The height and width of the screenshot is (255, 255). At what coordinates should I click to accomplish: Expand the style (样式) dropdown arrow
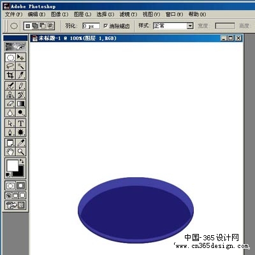pos(190,26)
